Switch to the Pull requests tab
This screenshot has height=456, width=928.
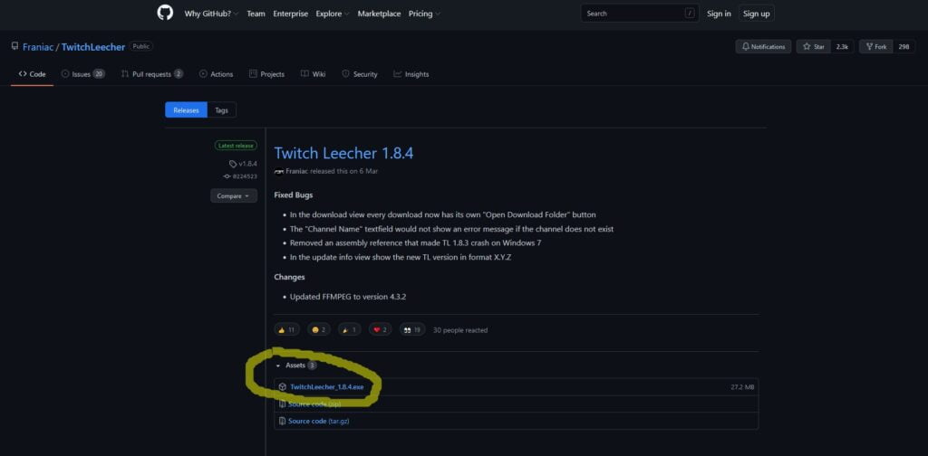click(152, 74)
